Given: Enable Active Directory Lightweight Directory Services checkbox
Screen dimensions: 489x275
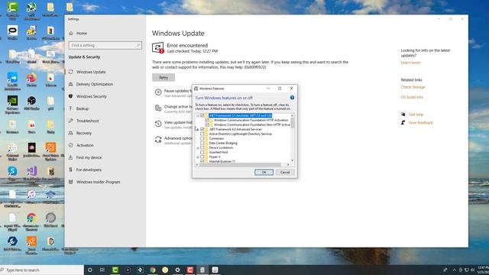Looking at the screenshot, I should click(x=202, y=134).
